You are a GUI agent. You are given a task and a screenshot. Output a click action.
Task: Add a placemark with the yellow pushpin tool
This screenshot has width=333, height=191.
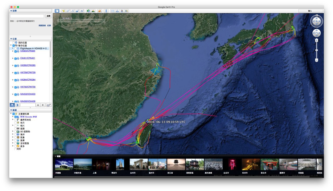(x=63, y=11)
